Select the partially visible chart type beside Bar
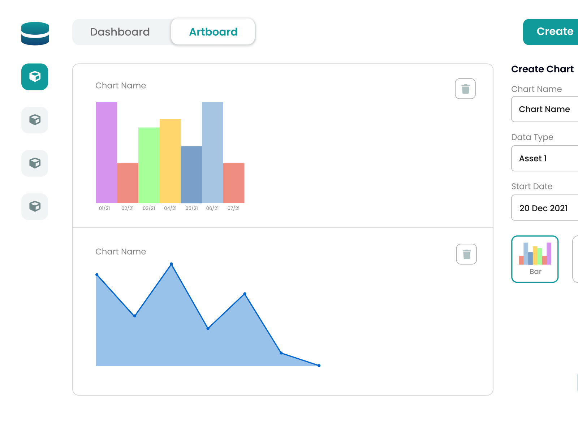This screenshot has height=427, width=578. [576, 259]
